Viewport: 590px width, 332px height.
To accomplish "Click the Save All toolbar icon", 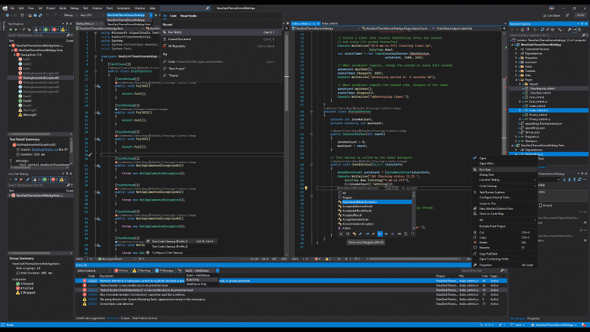I will click(41, 15).
